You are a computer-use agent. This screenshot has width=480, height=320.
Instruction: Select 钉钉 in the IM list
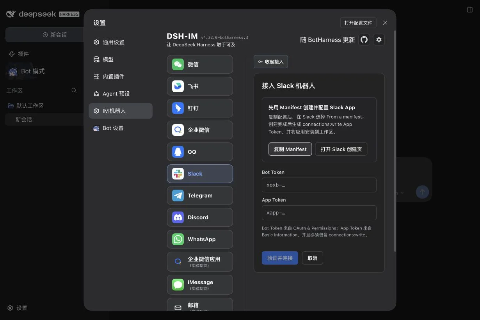point(200,108)
